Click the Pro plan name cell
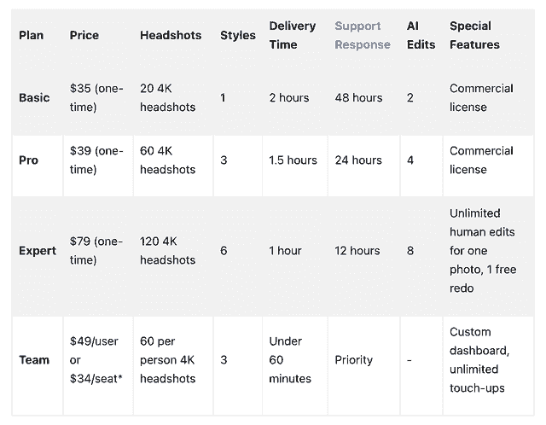Viewport: 546px width, 425px height. pyautogui.click(x=29, y=160)
